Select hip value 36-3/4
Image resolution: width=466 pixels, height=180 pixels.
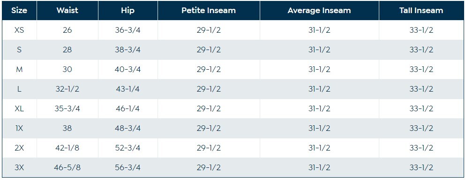[128, 30]
